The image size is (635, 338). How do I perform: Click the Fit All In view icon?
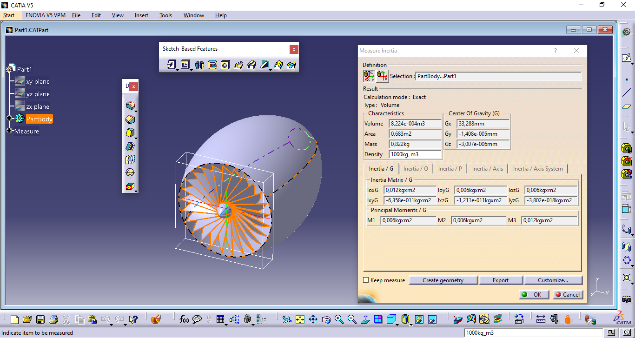coord(300,319)
